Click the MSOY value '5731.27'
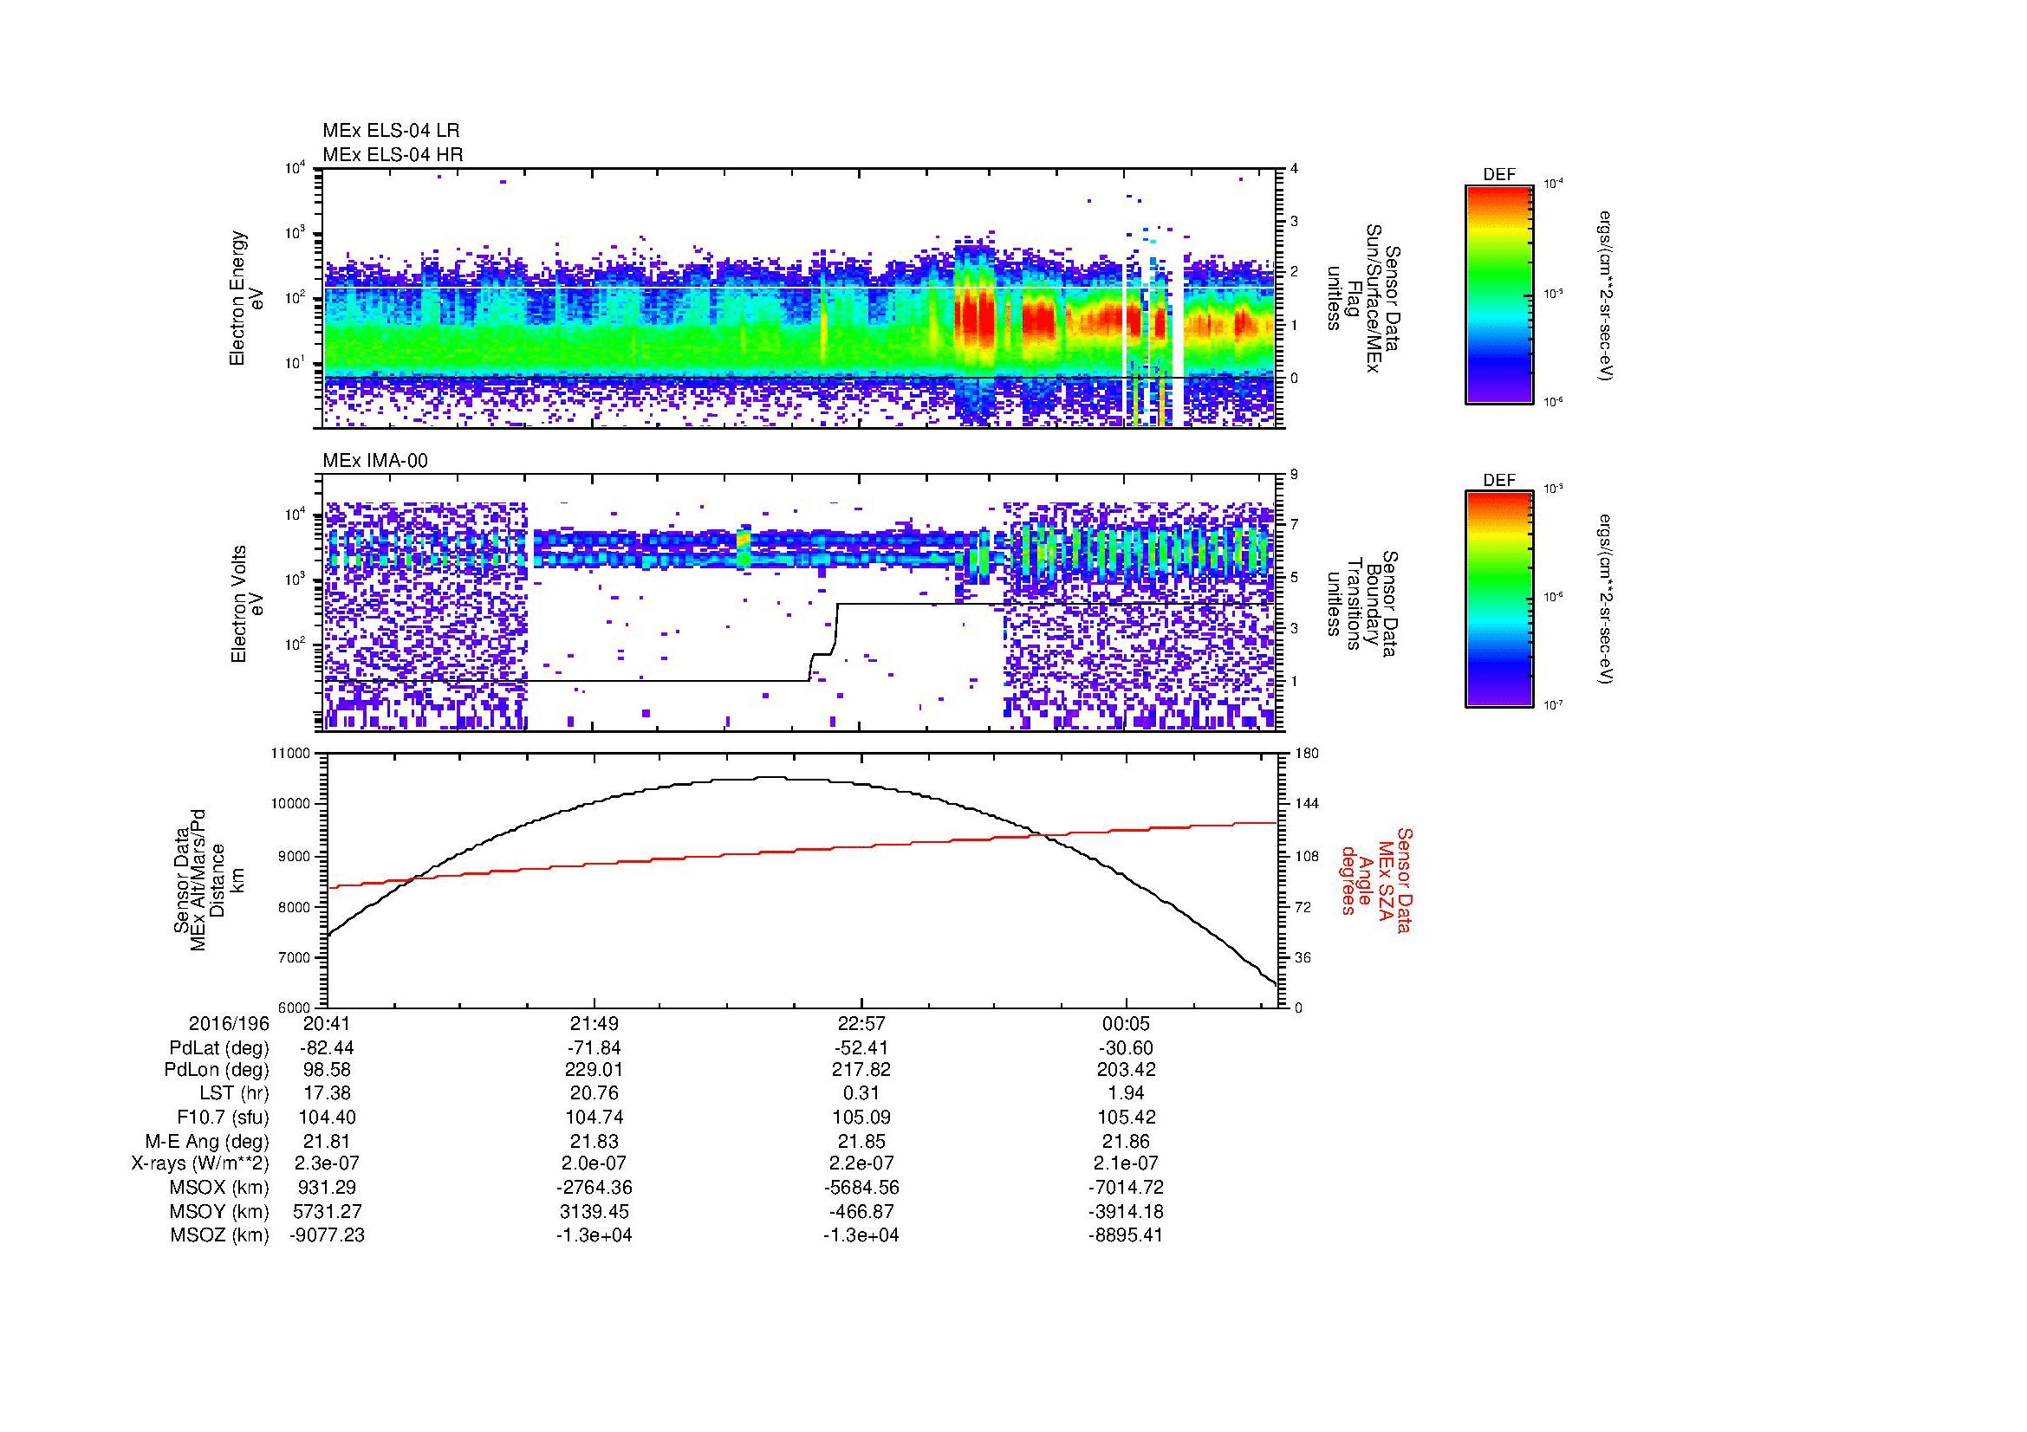Viewport: 2027px width, 1432px height. [x=327, y=1212]
